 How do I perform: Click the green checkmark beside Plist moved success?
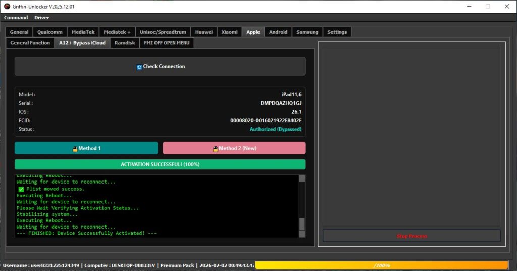21,189
